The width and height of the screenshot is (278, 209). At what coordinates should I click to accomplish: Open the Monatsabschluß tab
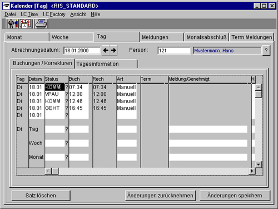pyautogui.click(x=206, y=37)
